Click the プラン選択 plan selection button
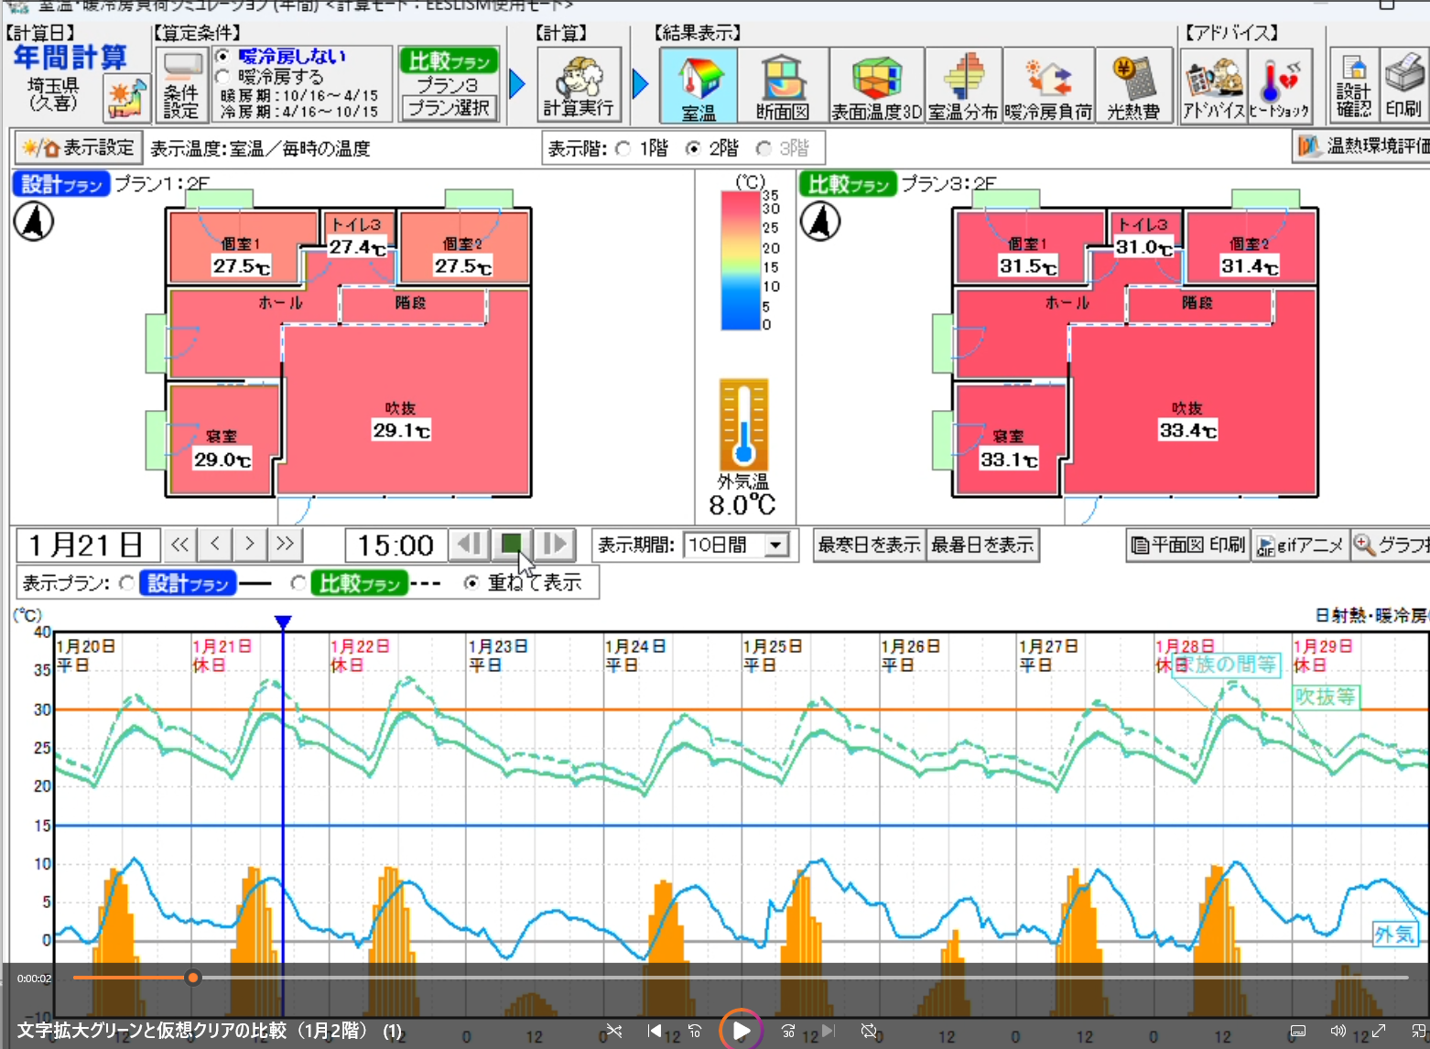 [x=450, y=108]
